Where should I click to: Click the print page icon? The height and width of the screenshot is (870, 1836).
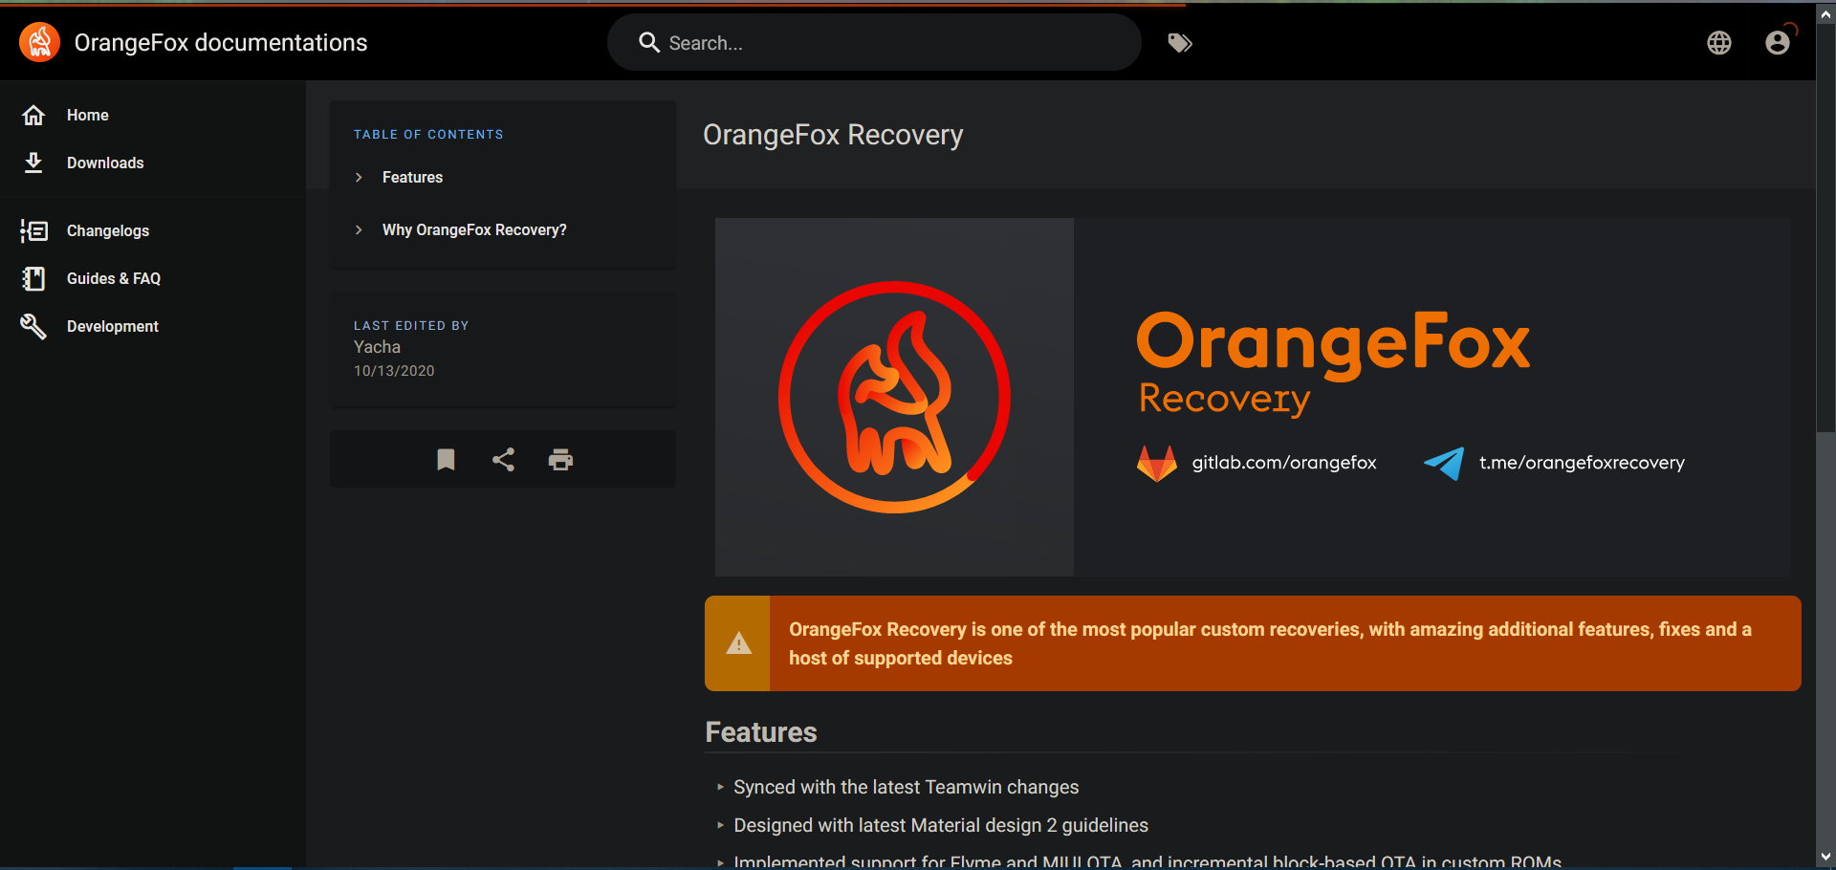pyautogui.click(x=560, y=460)
